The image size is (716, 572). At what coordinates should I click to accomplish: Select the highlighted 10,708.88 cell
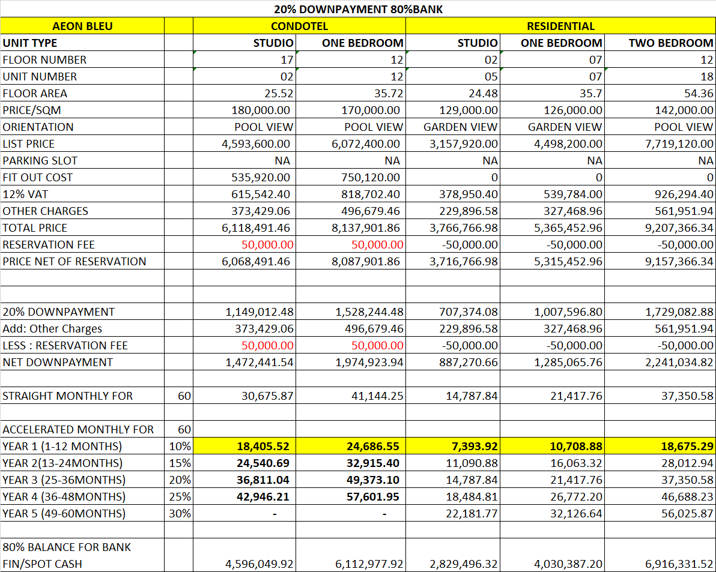point(576,447)
